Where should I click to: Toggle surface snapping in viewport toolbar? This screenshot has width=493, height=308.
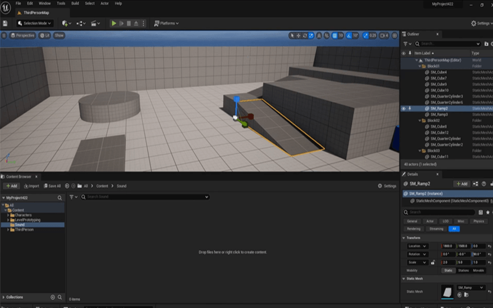(x=319, y=36)
